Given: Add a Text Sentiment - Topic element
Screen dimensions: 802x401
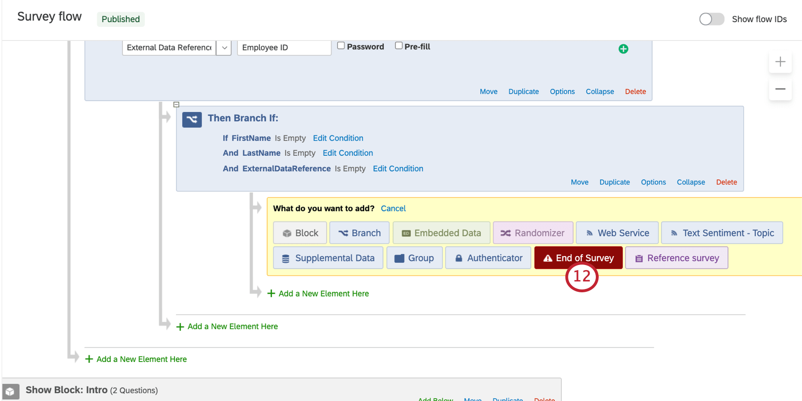Looking at the screenshot, I should [x=722, y=233].
